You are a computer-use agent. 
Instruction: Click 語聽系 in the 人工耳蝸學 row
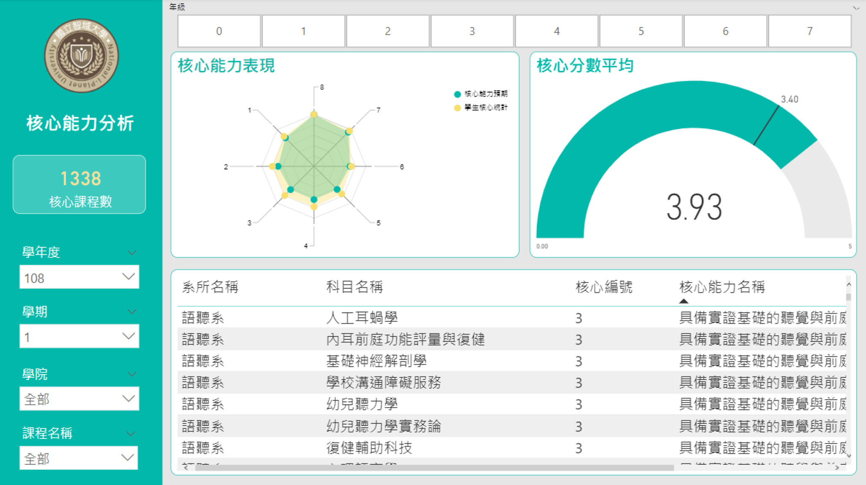(203, 318)
